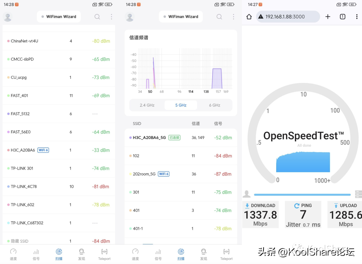The height and width of the screenshot is (264, 362).
Task: Switch to 速度 tab in middle bottom bar
Action: pos(135,254)
